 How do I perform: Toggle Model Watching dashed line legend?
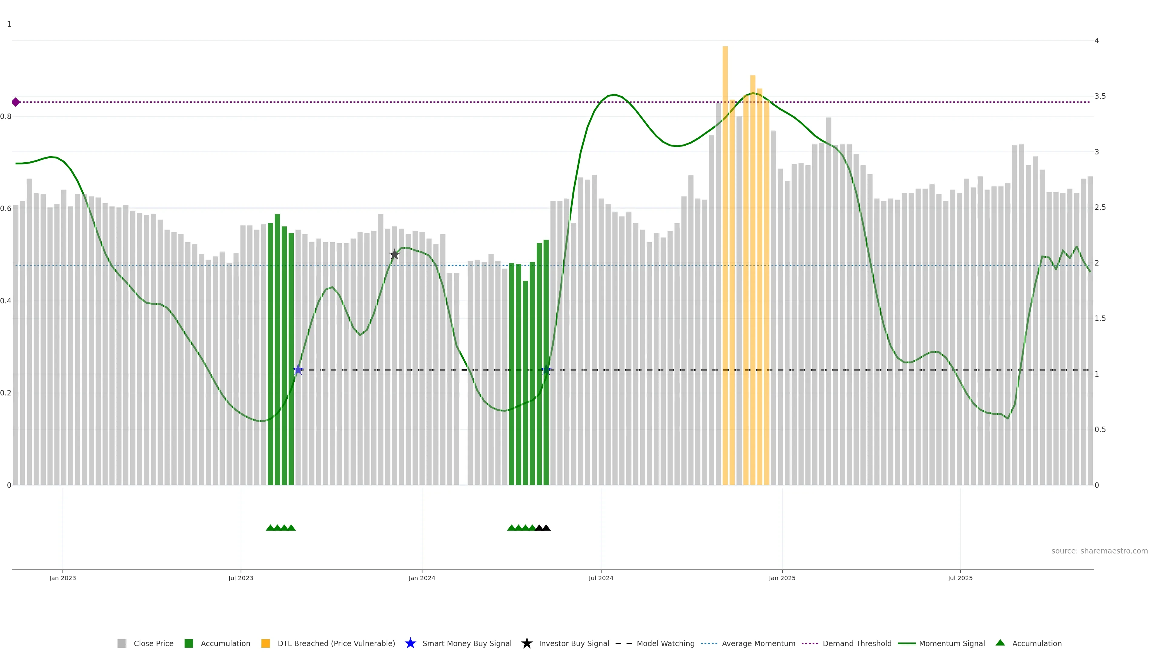point(665,643)
